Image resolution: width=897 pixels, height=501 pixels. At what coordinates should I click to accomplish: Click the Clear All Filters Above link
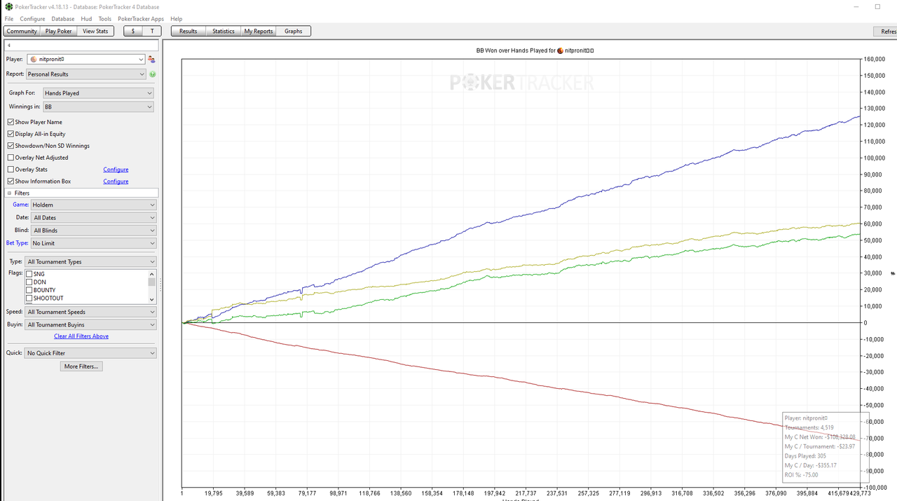click(x=81, y=336)
